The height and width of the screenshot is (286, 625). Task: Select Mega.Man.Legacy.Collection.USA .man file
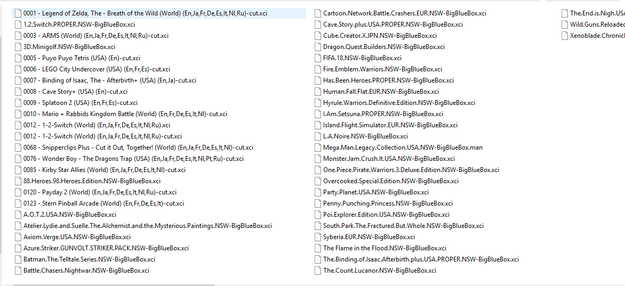[403, 147]
